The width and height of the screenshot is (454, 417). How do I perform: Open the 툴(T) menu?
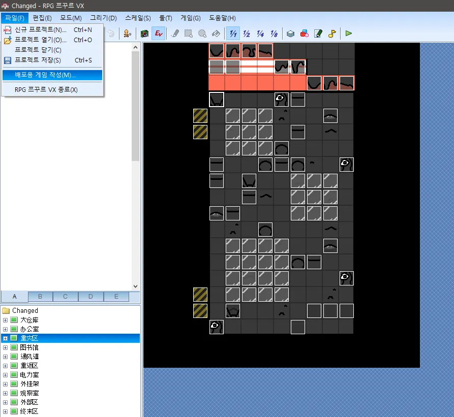point(166,18)
